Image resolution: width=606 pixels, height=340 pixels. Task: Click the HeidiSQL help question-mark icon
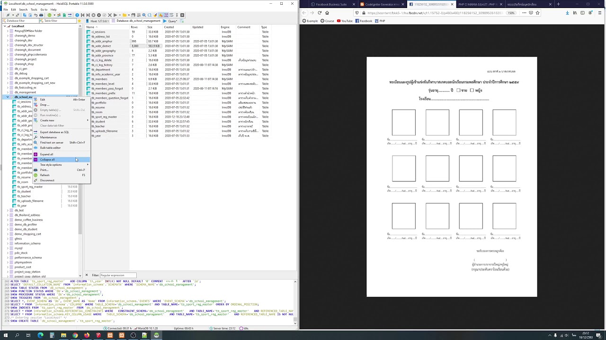[77, 15]
